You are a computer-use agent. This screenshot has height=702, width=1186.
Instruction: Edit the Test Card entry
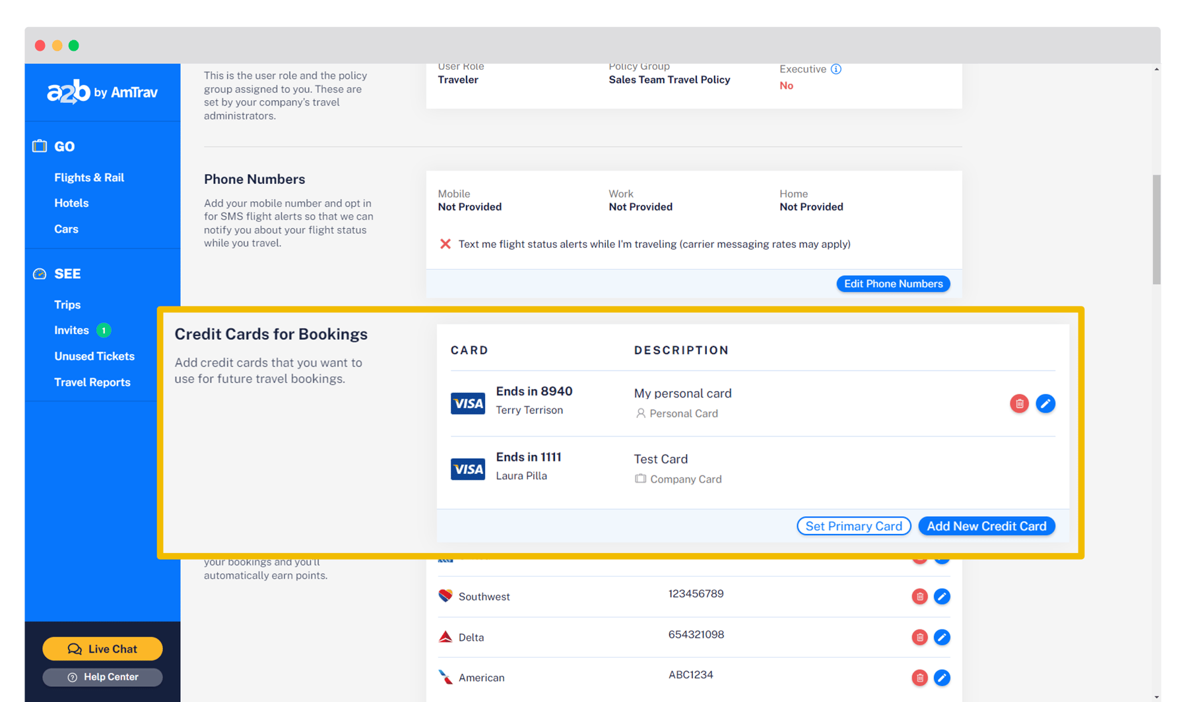pyautogui.click(x=1045, y=468)
